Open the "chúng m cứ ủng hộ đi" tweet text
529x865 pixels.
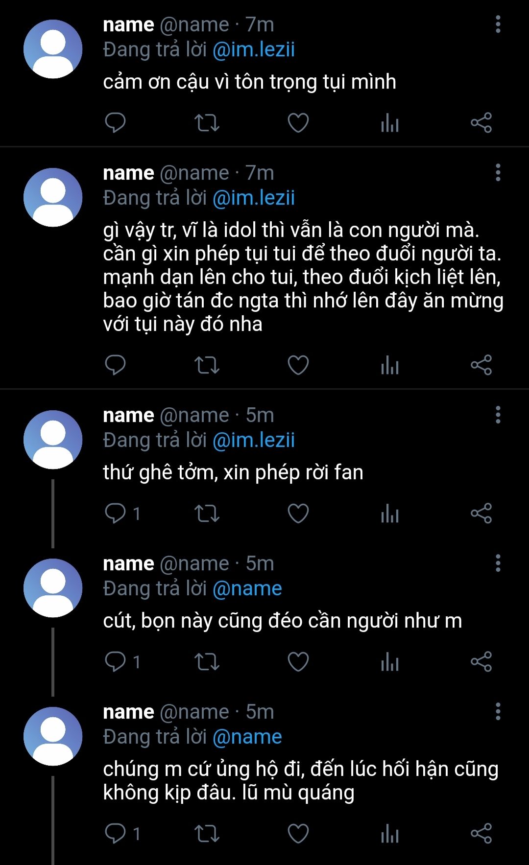300,780
